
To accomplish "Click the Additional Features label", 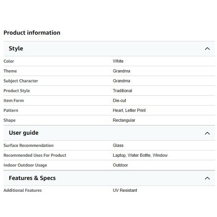I will pyautogui.click(x=22, y=190).
